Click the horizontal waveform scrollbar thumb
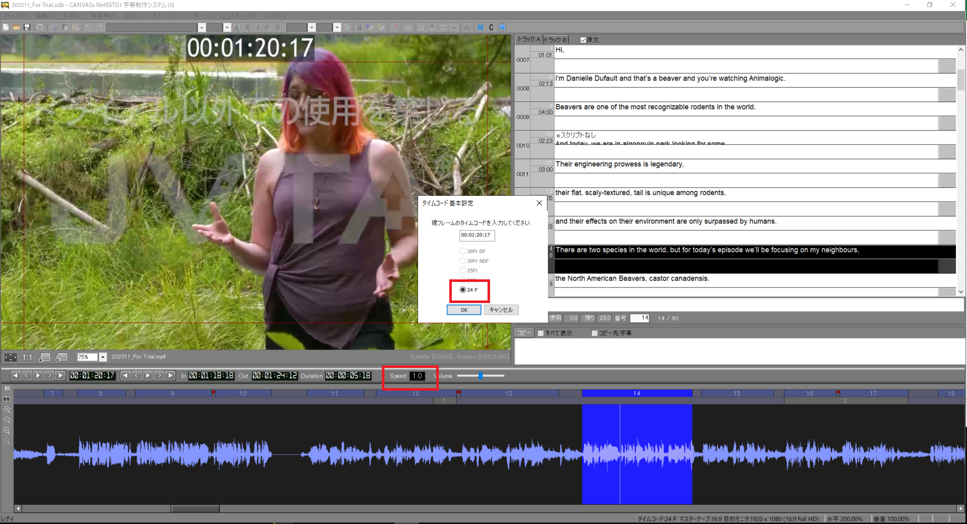Image resolution: width=967 pixels, height=524 pixels. (195, 508)
